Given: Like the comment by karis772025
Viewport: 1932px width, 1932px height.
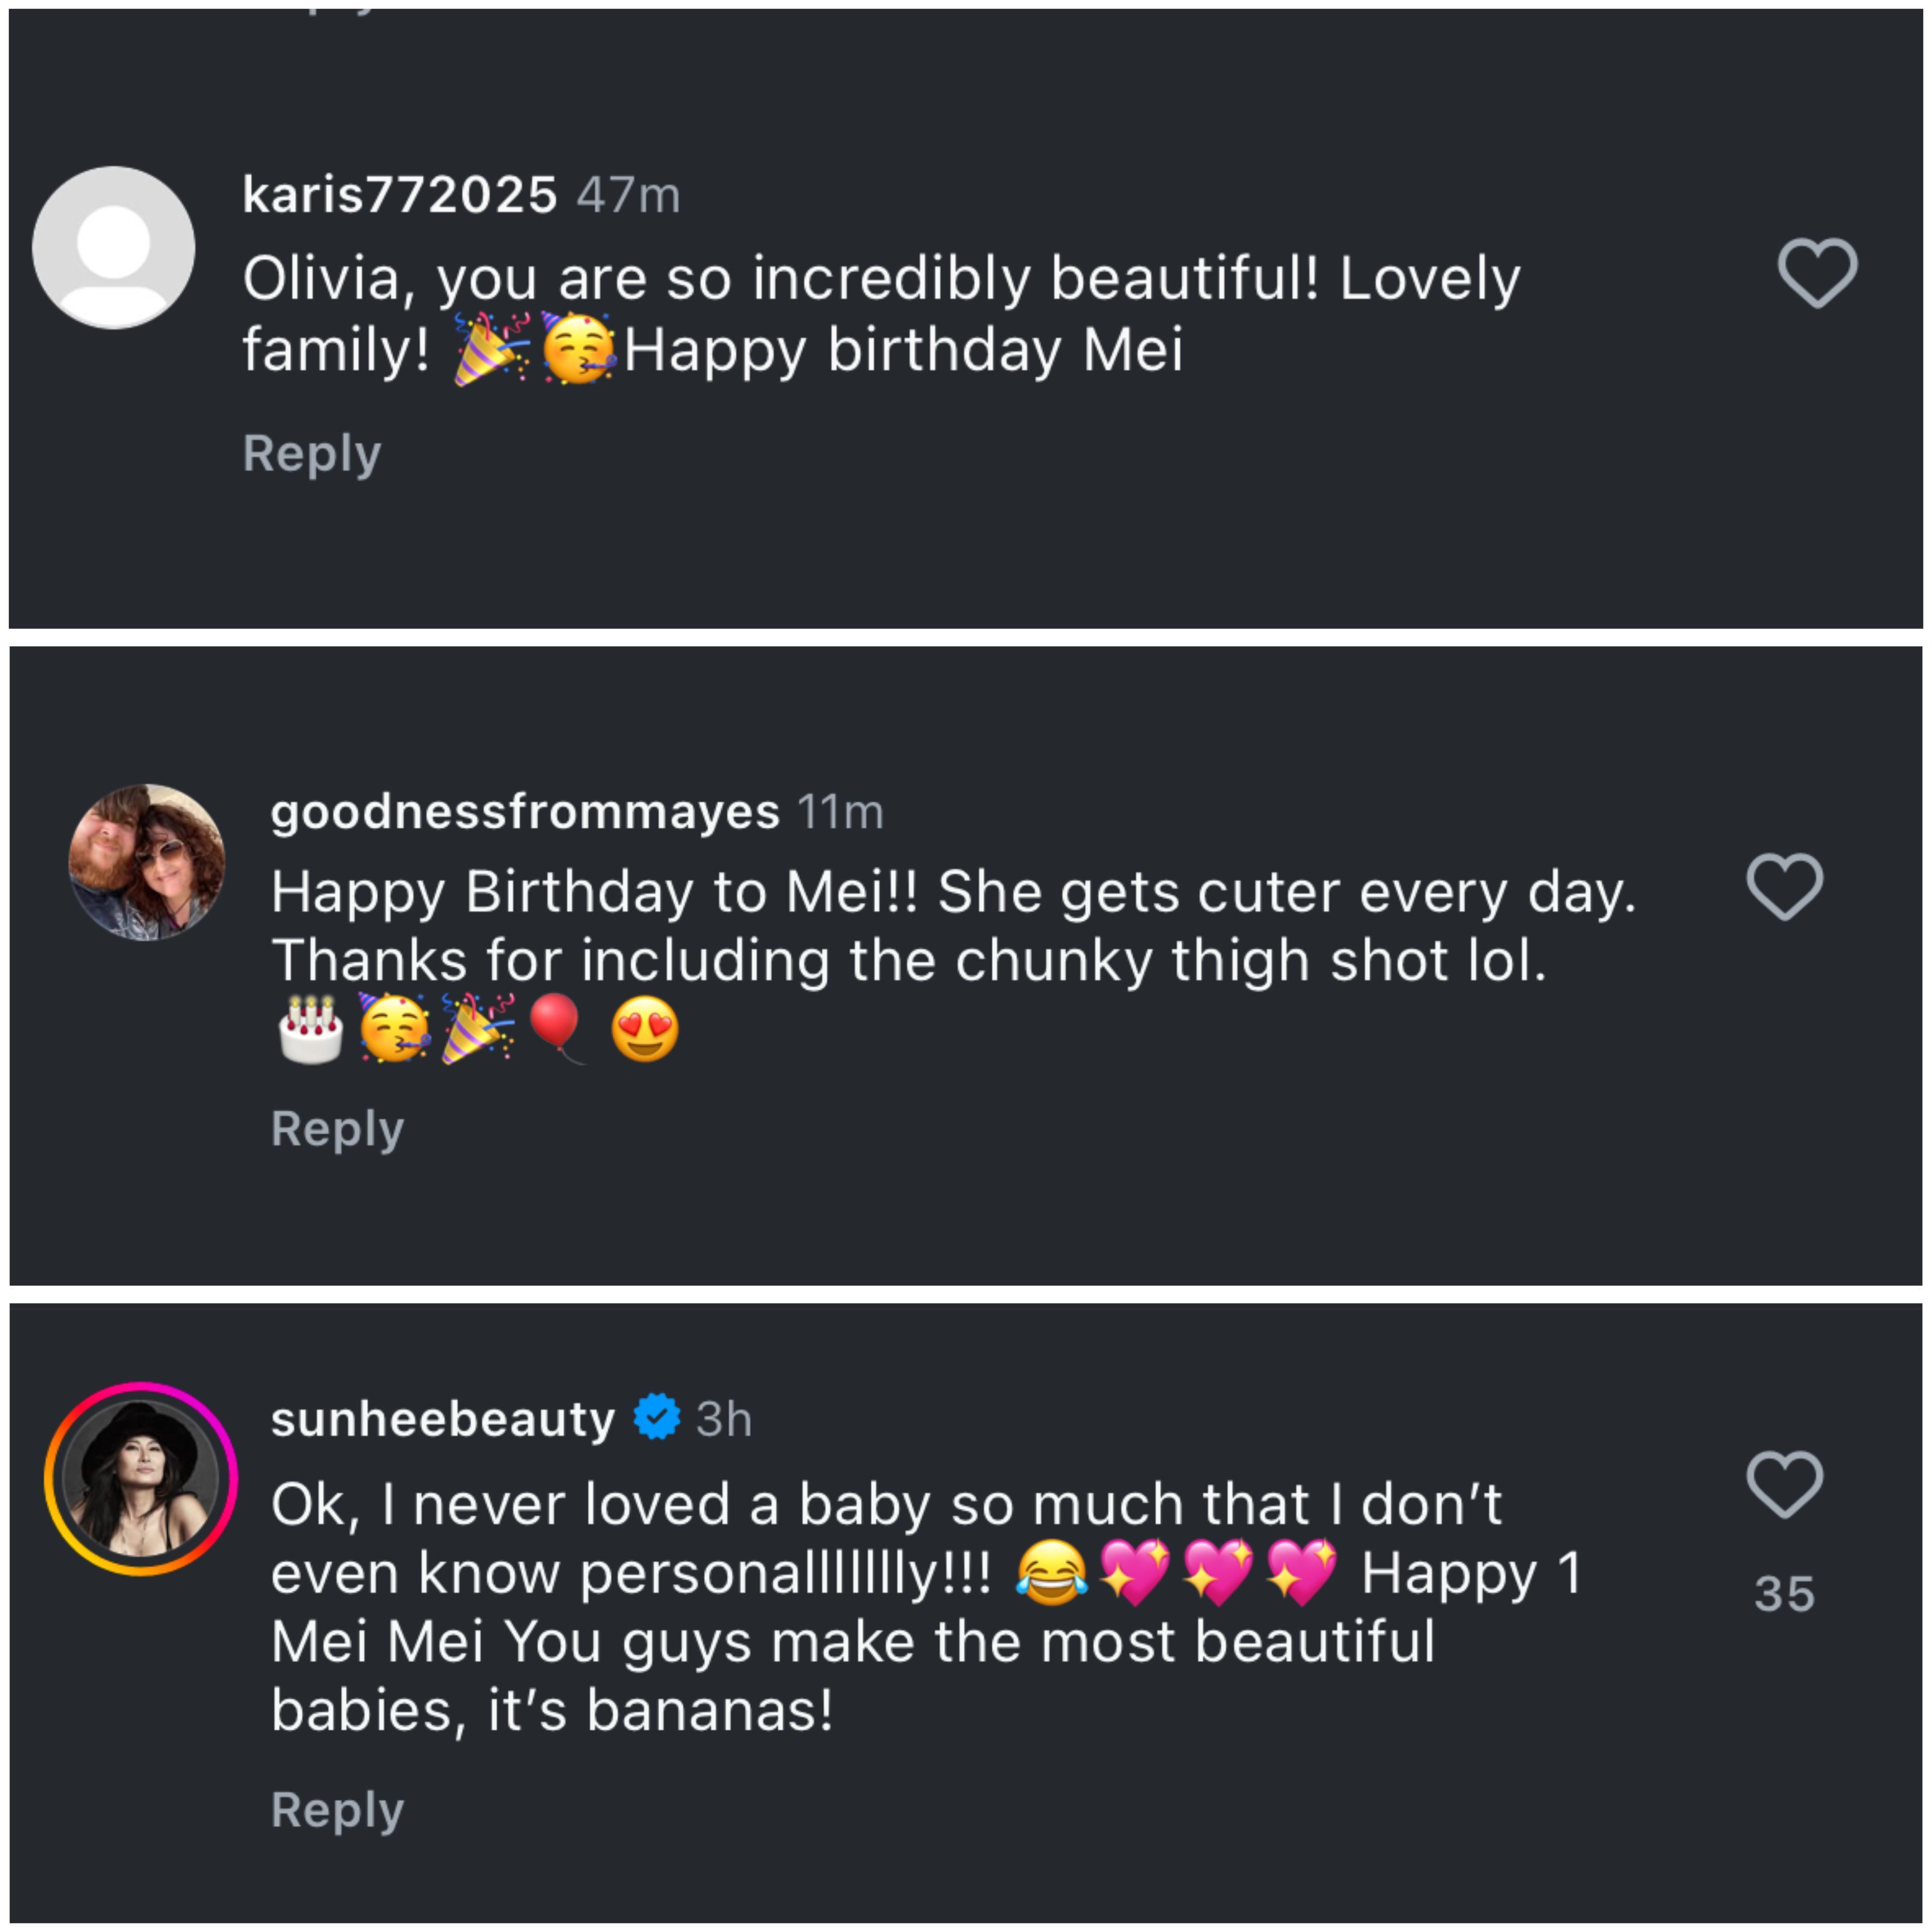Looking at the screenshot, I should click(1816, 272).
